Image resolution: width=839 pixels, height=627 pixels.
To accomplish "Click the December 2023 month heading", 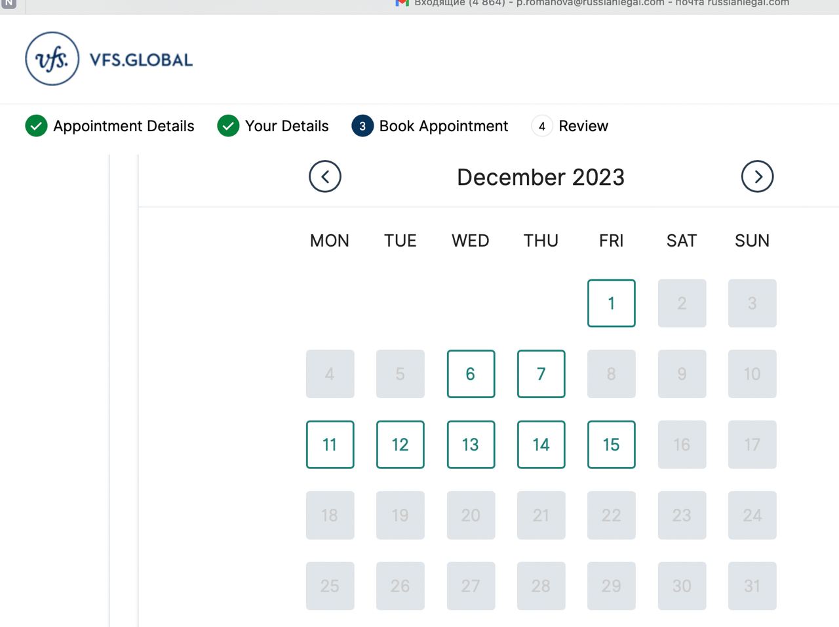I will click(x=540, y=177).
